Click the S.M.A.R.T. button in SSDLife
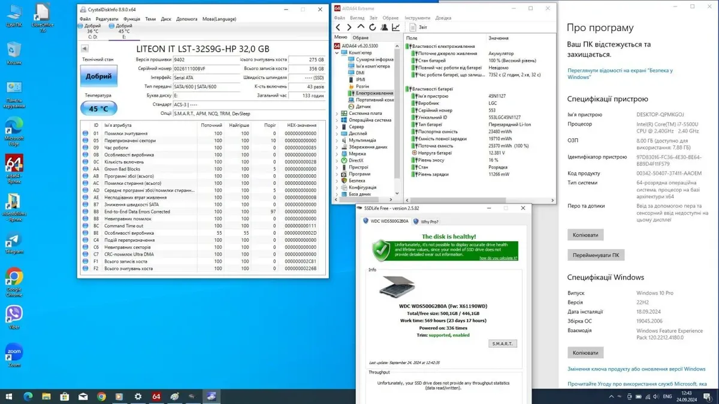 point(502,344)
